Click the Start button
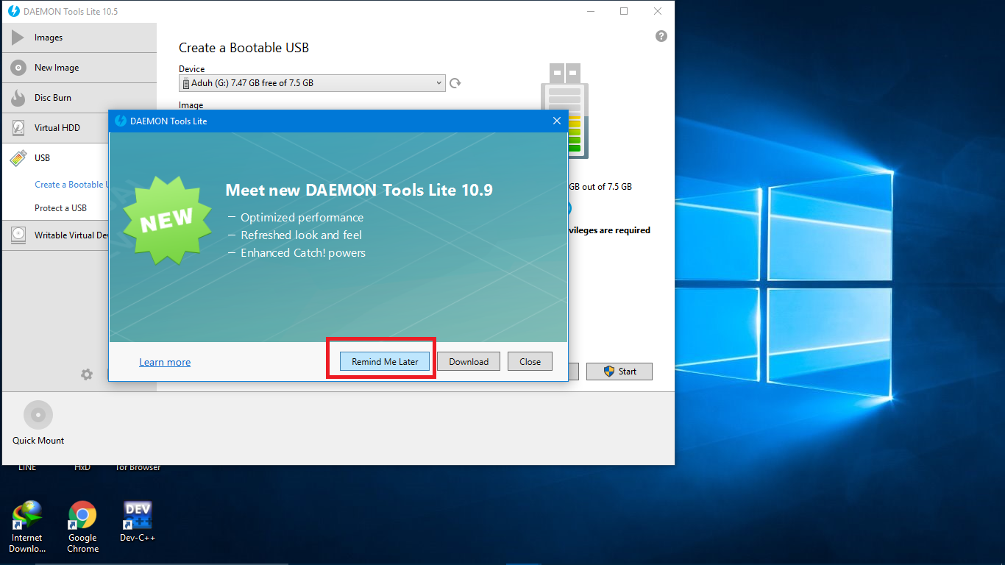 [x=619, y=372]
